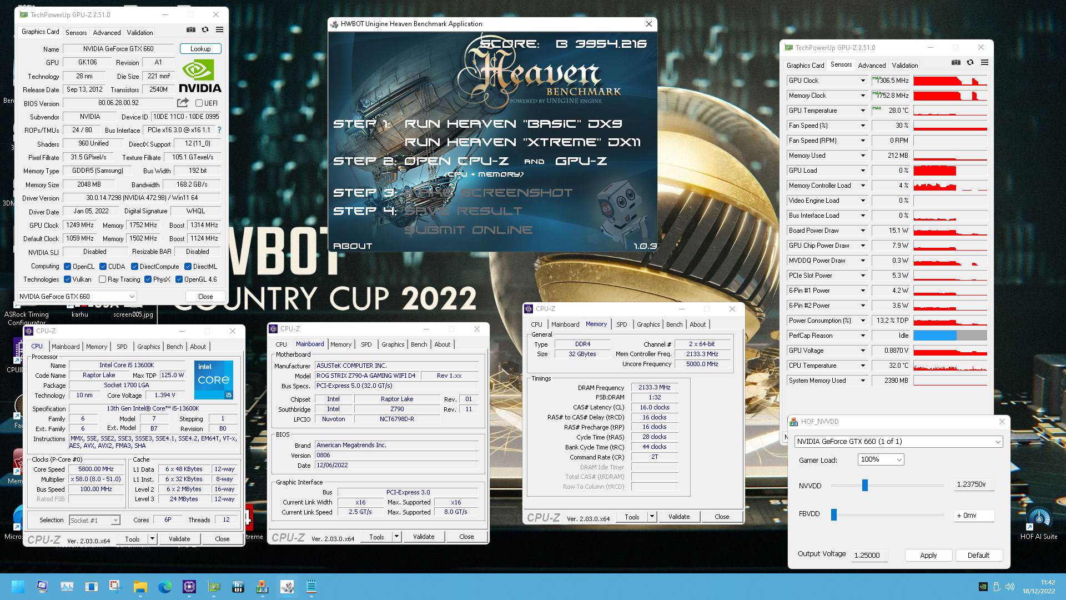
Task: Open HOF_NVVDD GPU selection dropdown
Action: point(898,442)
